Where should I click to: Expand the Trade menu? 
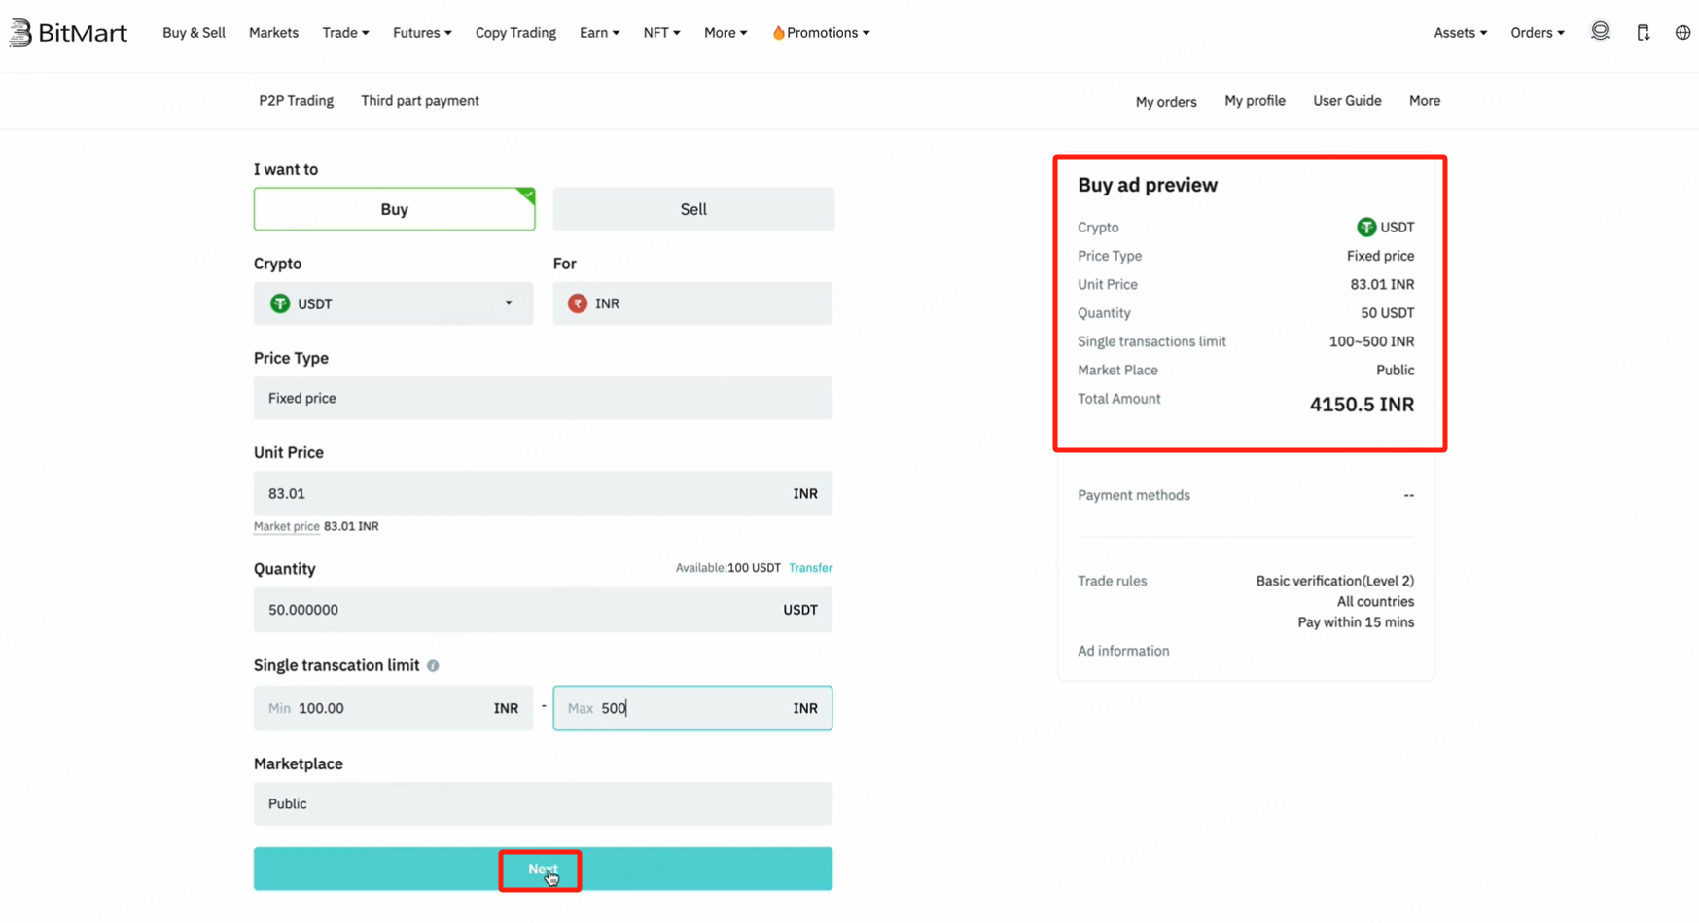[x=345, y=33]
